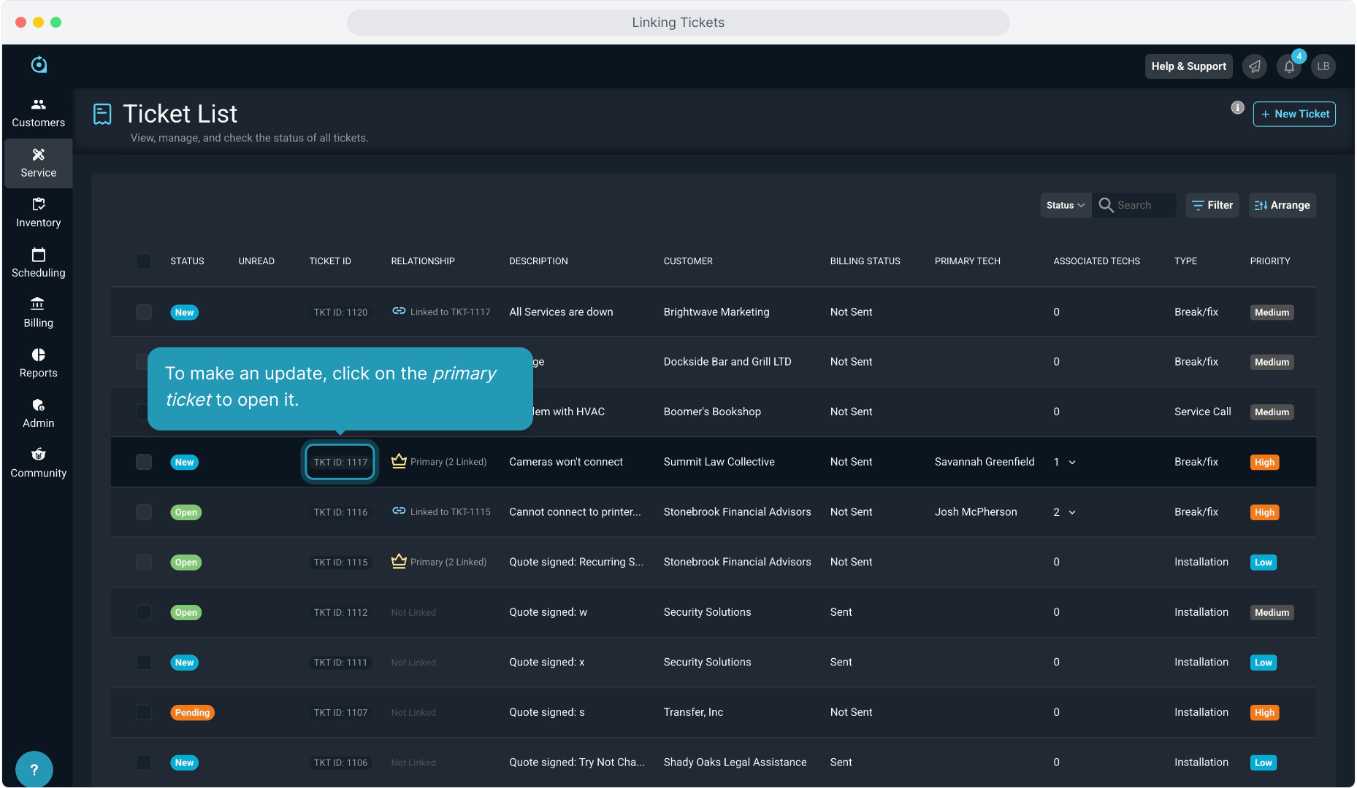This screenshot has width=1357, height=788.
Task: Toggle the select-all header checkbox
Action: click(x=144, y=261)
